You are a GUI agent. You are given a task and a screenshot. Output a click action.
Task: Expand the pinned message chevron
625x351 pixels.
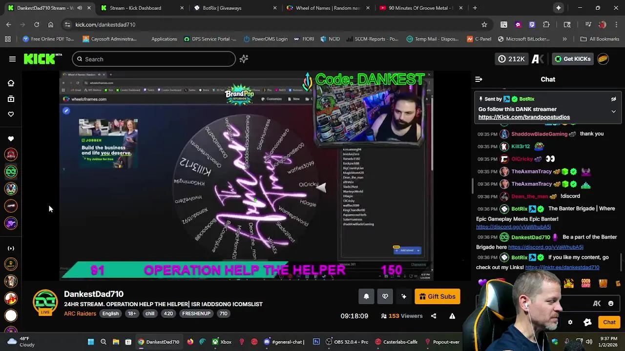(613, 112)
